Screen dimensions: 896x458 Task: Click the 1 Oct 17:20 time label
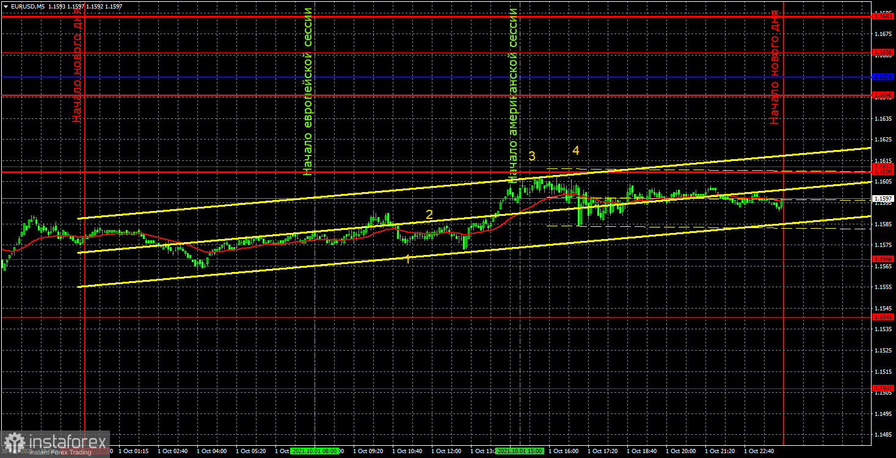604,451
